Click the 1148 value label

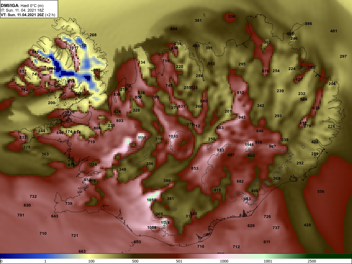[249, 145]
